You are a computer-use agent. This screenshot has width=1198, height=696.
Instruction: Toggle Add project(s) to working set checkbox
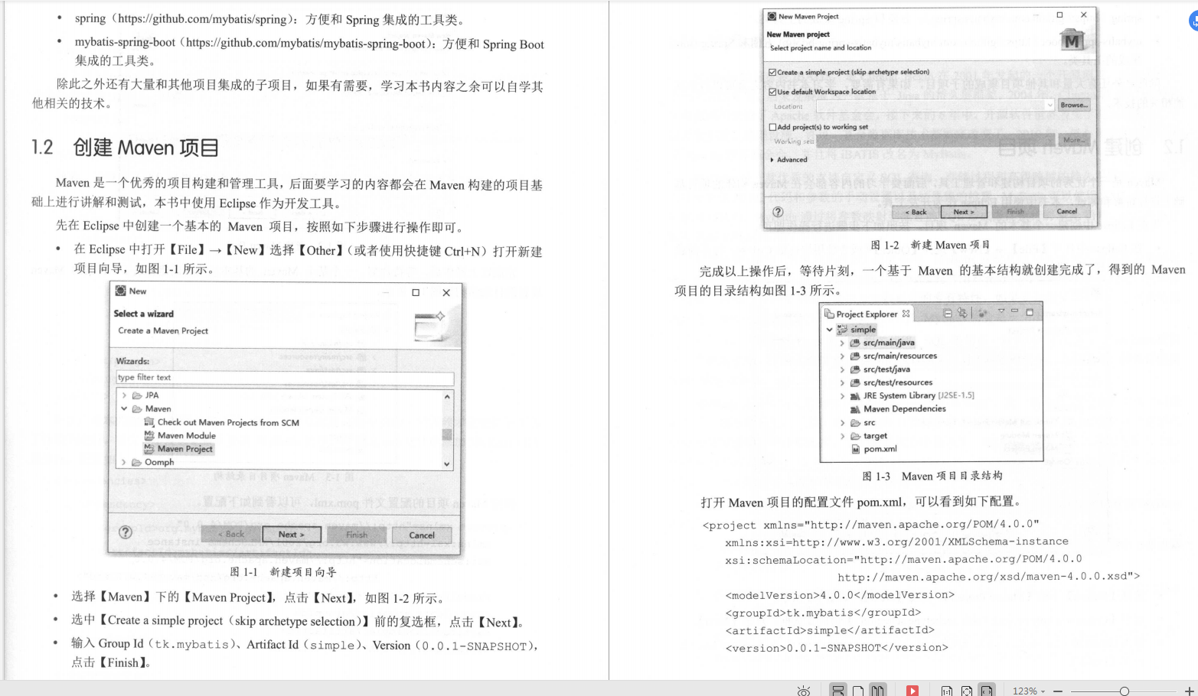[772, 127]
